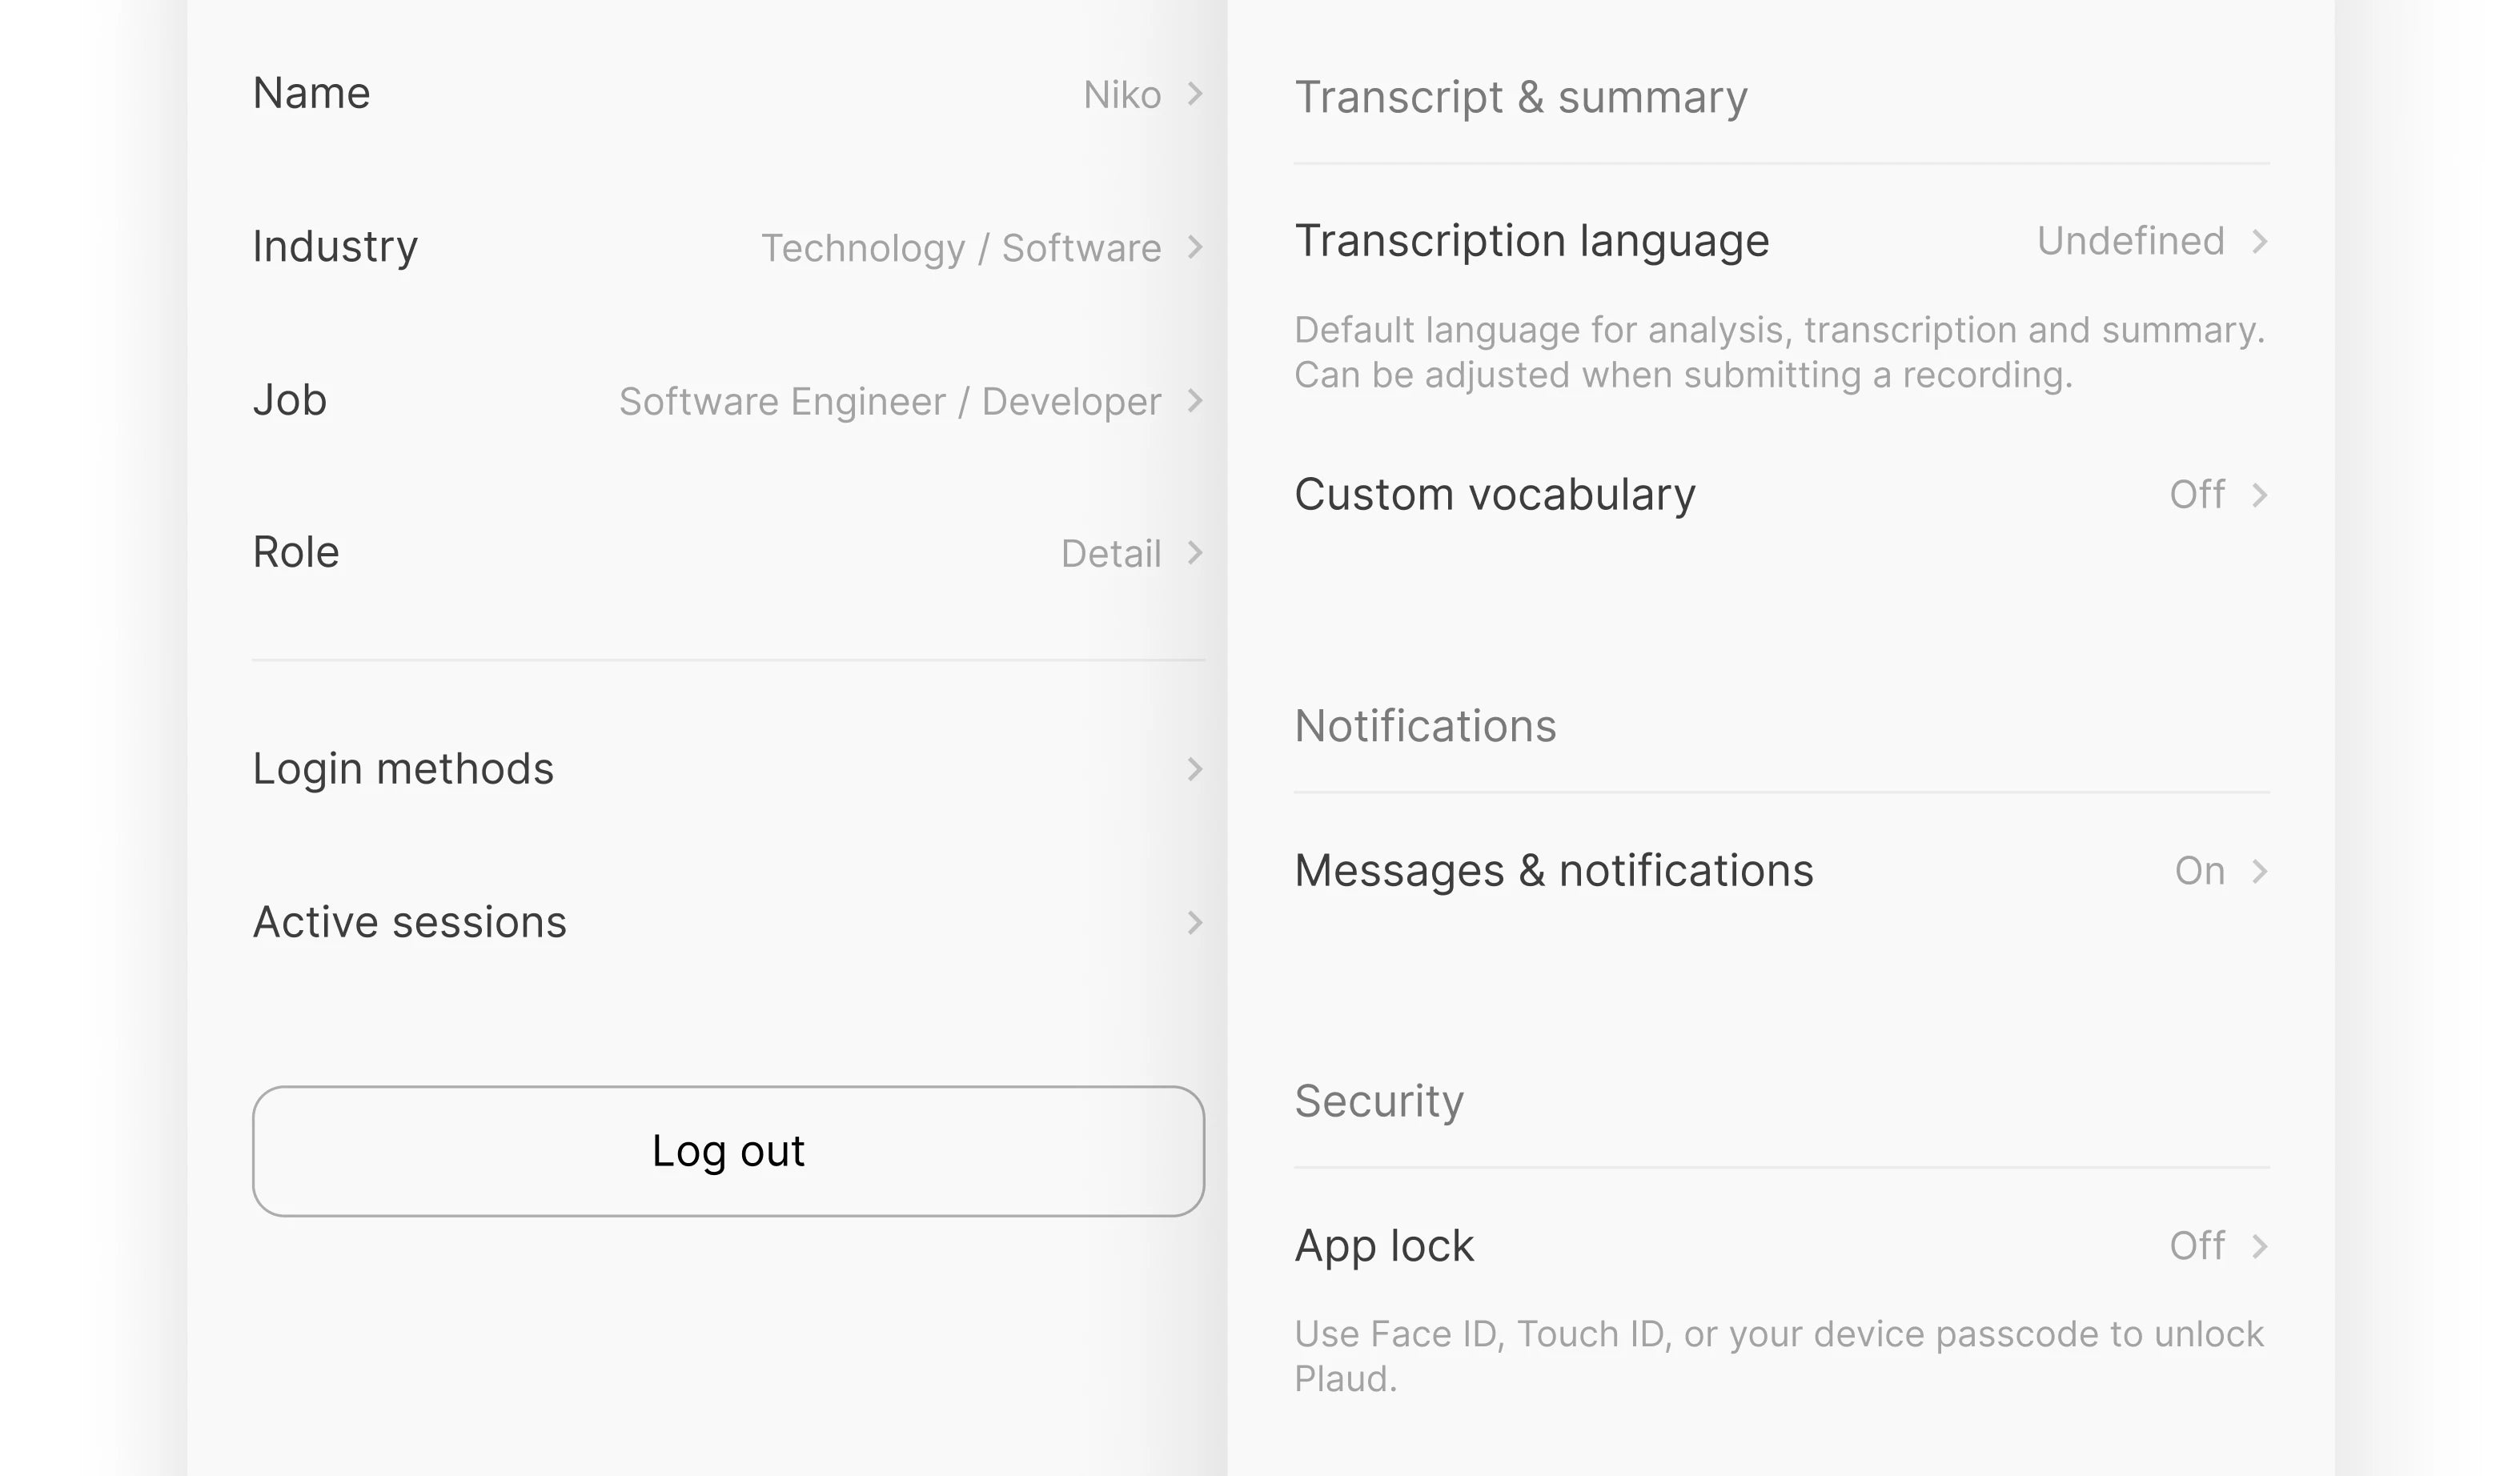Open the Login methods item

(x=728, y=769)
